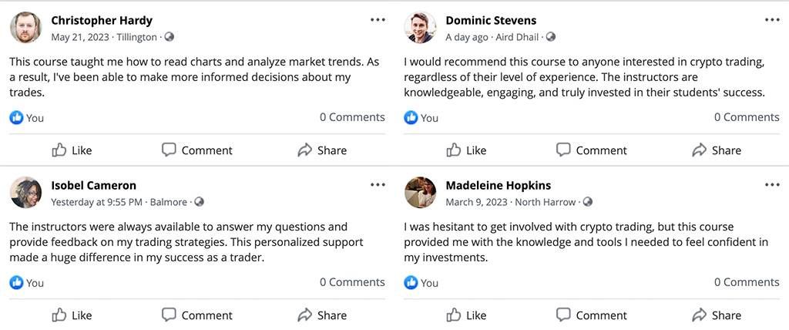Click Comment bubble on Isobel Cameron's post
This screenshot has width=789, height=330.
170,315
